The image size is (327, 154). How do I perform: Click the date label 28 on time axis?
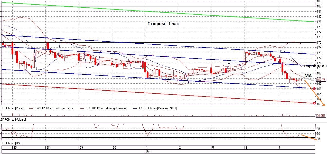tap(48, 148)
